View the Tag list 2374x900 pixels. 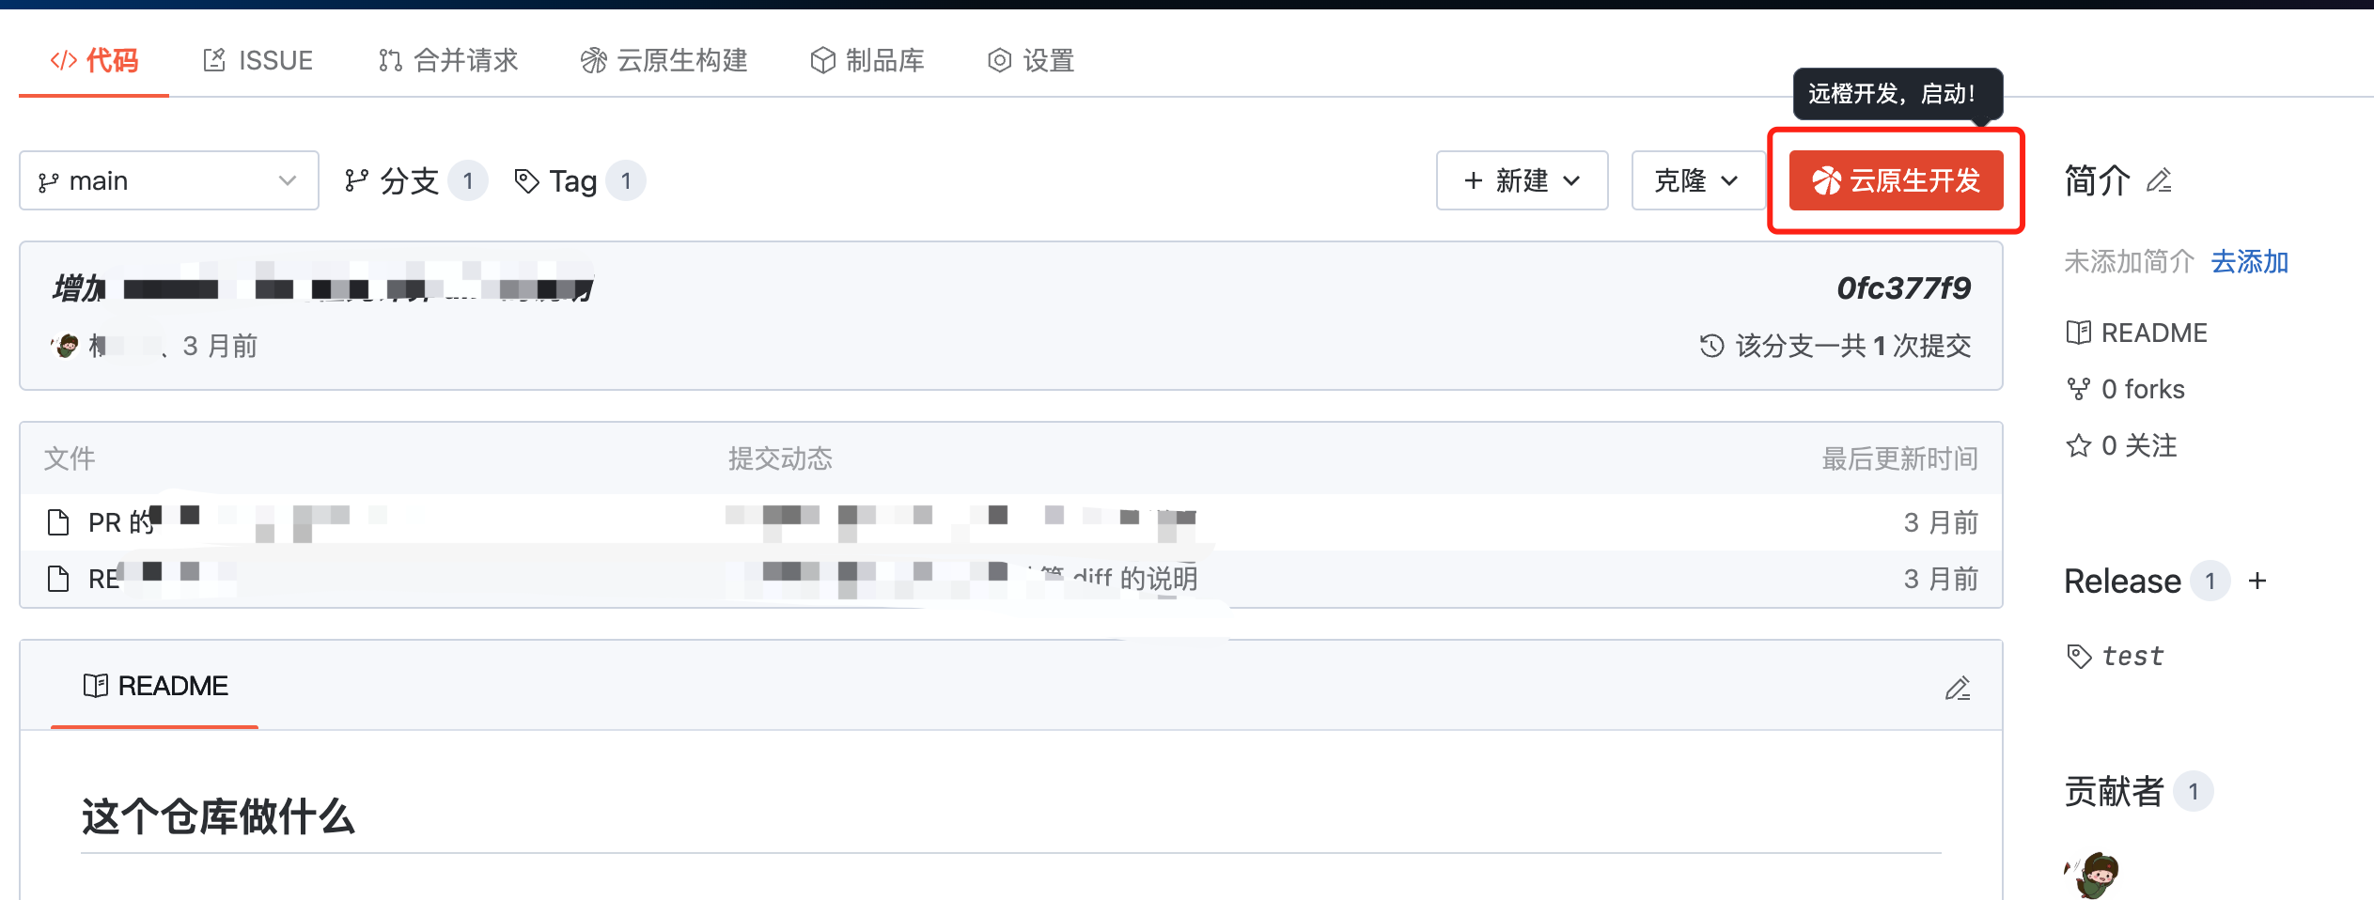[579, 180]
